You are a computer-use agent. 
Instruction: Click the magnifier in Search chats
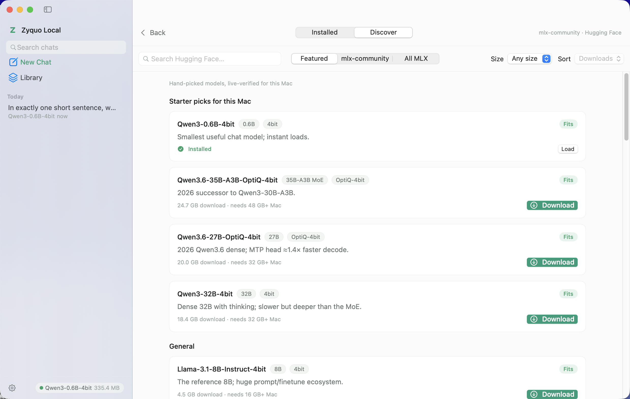13,47
